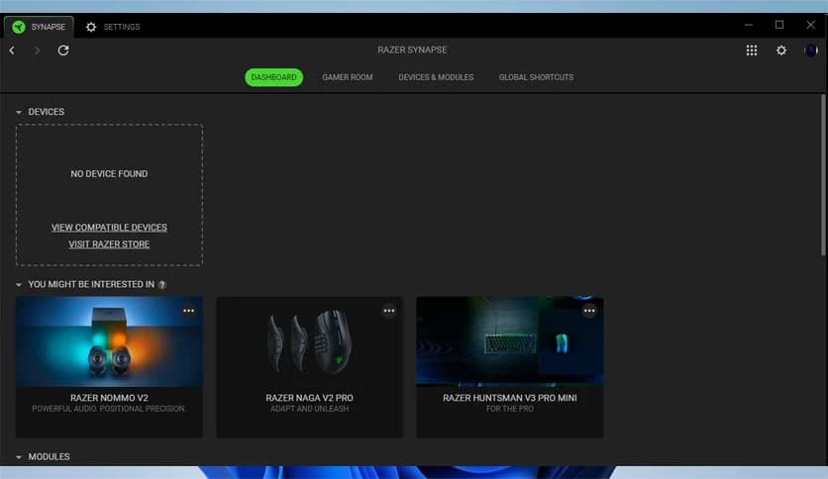Open more options on Razer Nommo V2 card
The image size is (828, 479).
point(188,311)
